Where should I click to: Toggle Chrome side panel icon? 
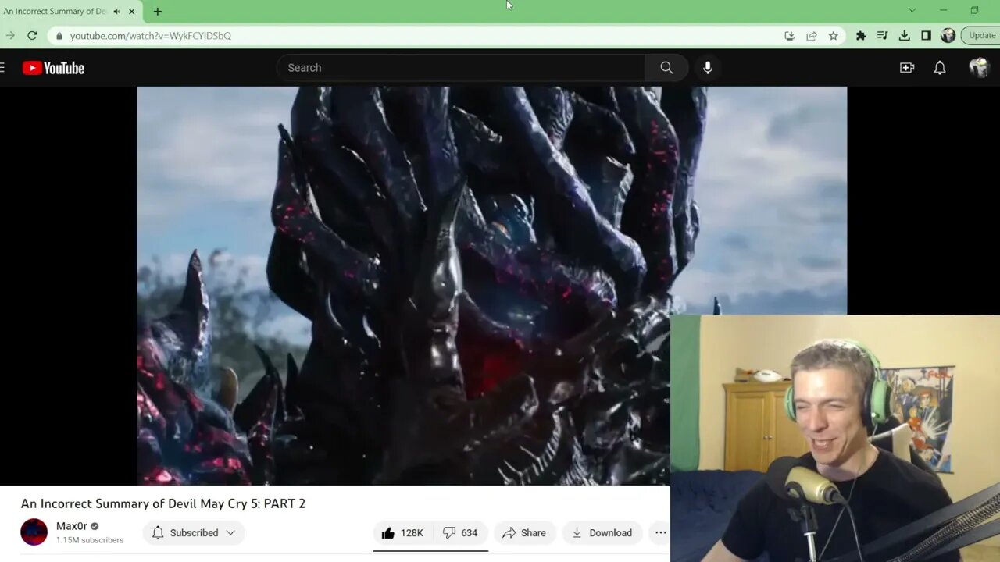pyautogui.click(x=926, y=36)
